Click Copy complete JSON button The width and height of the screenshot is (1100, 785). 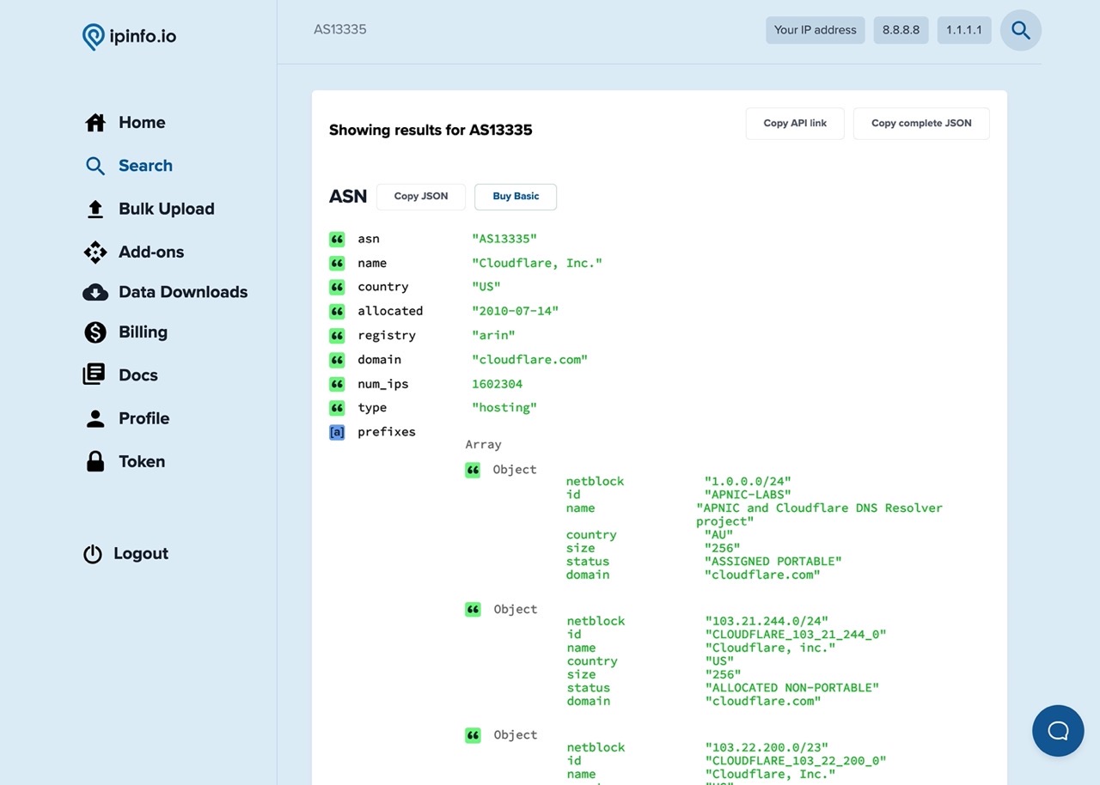pyautogui.click(x=921, y=124)
